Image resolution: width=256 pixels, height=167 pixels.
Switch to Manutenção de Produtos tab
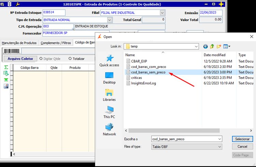click(19, 43)
